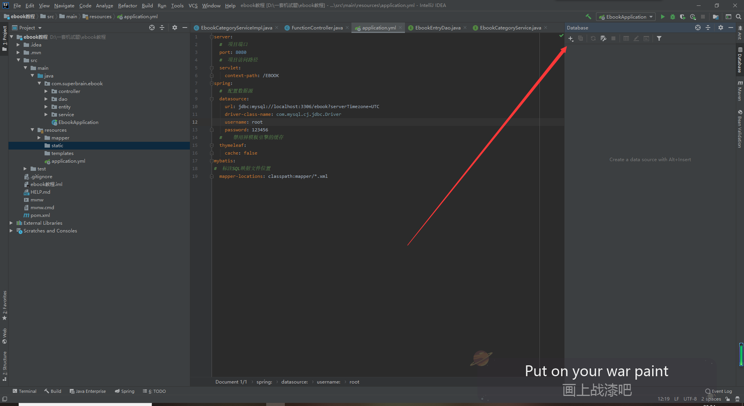Viewport: 744px width, 406px height.
Task: Start debugging with the green bug icon
Action: (673, 17)
